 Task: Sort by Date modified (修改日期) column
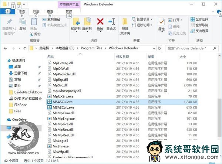(x=122, y=57)
